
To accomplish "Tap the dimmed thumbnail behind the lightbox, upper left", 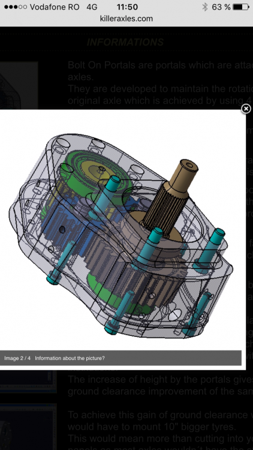I will tap(19, 86).
